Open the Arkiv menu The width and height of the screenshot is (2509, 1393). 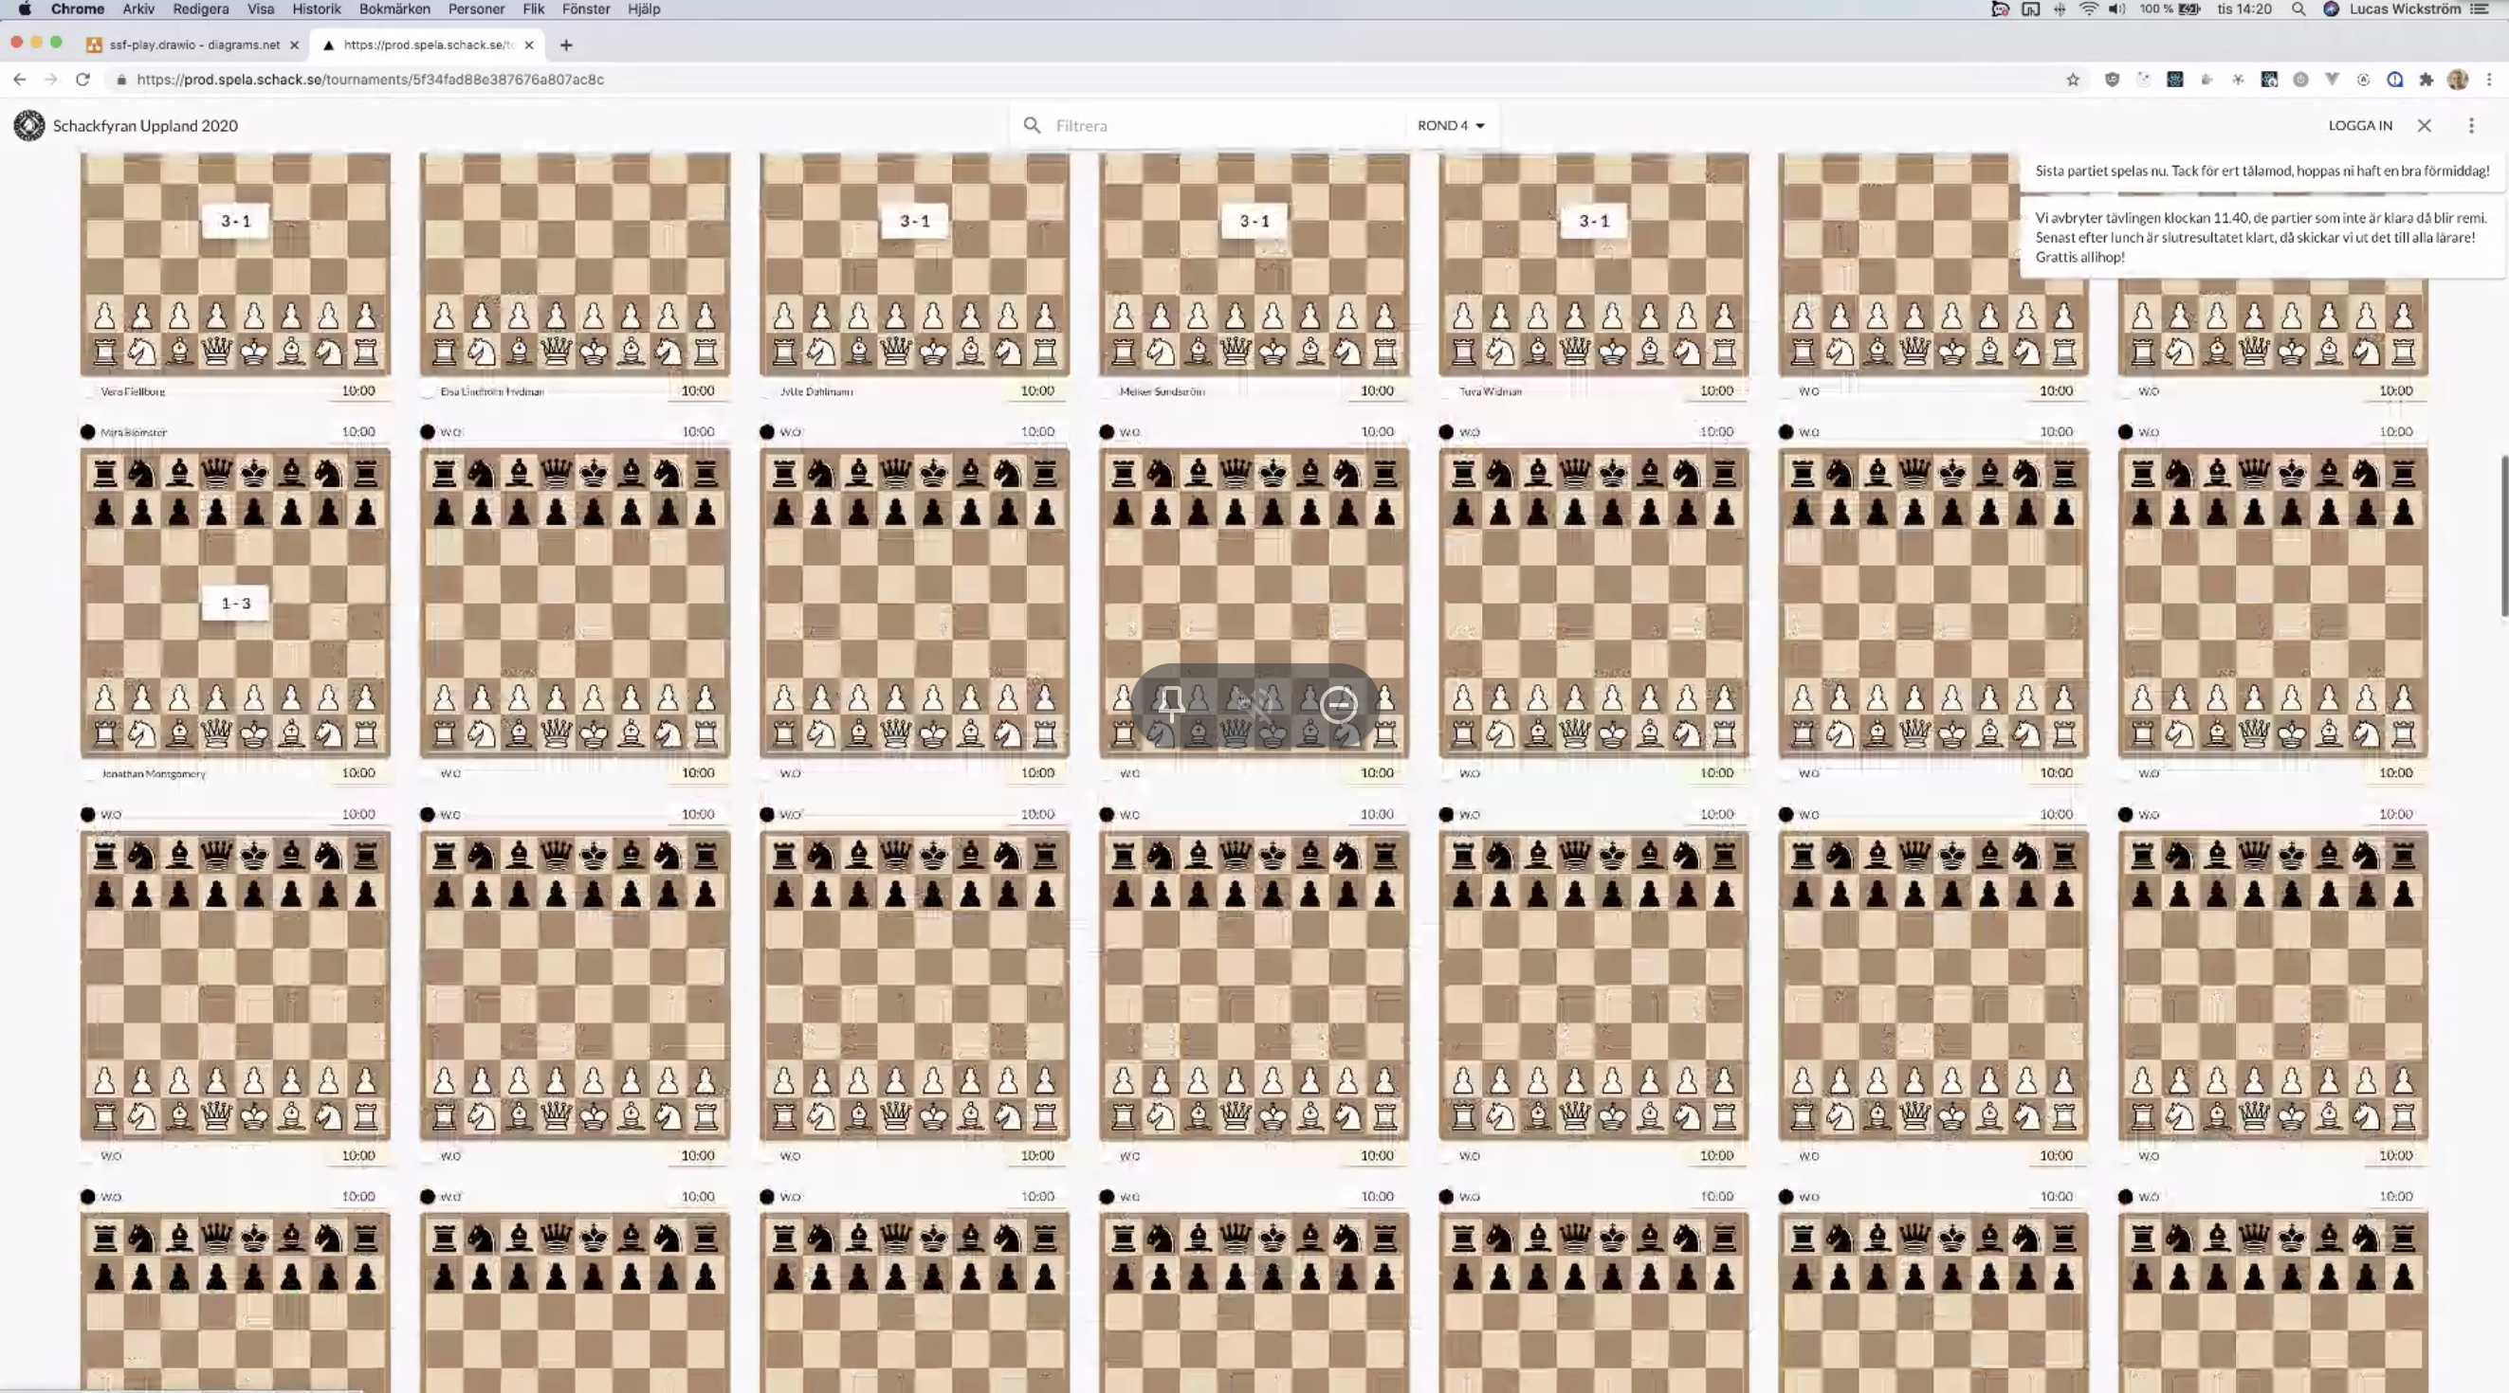point(138,9)
